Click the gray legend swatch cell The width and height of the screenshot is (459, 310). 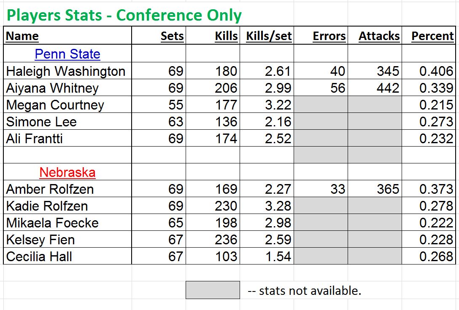click(213, 290)
